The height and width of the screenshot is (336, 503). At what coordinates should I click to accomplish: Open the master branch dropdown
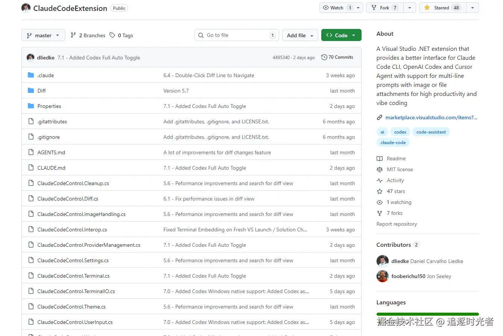[x=43, y=35]
